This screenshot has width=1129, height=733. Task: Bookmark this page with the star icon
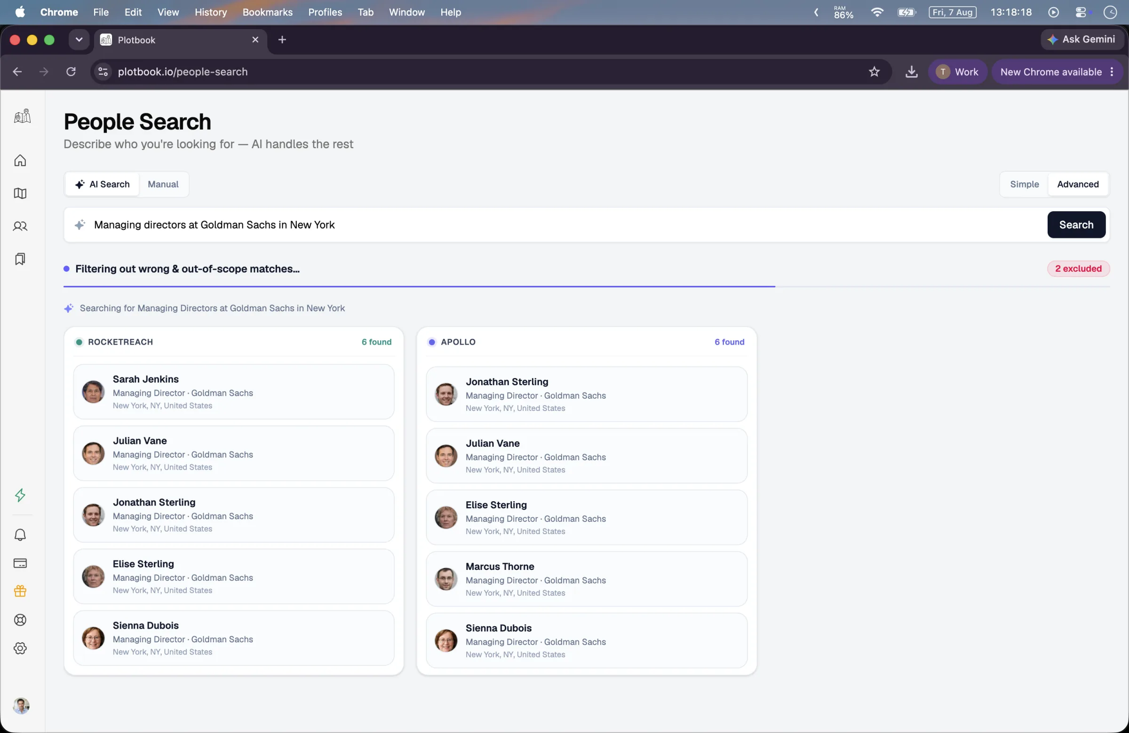(x=874, y=71)
